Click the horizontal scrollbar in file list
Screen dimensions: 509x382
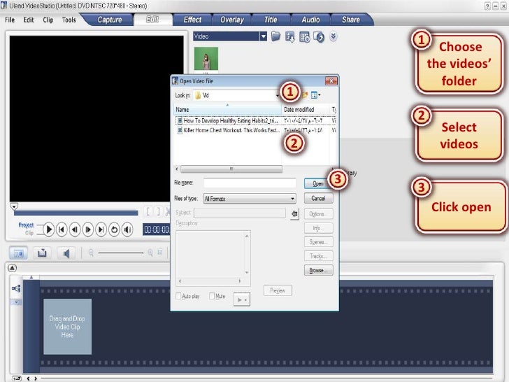coord(231,169)
